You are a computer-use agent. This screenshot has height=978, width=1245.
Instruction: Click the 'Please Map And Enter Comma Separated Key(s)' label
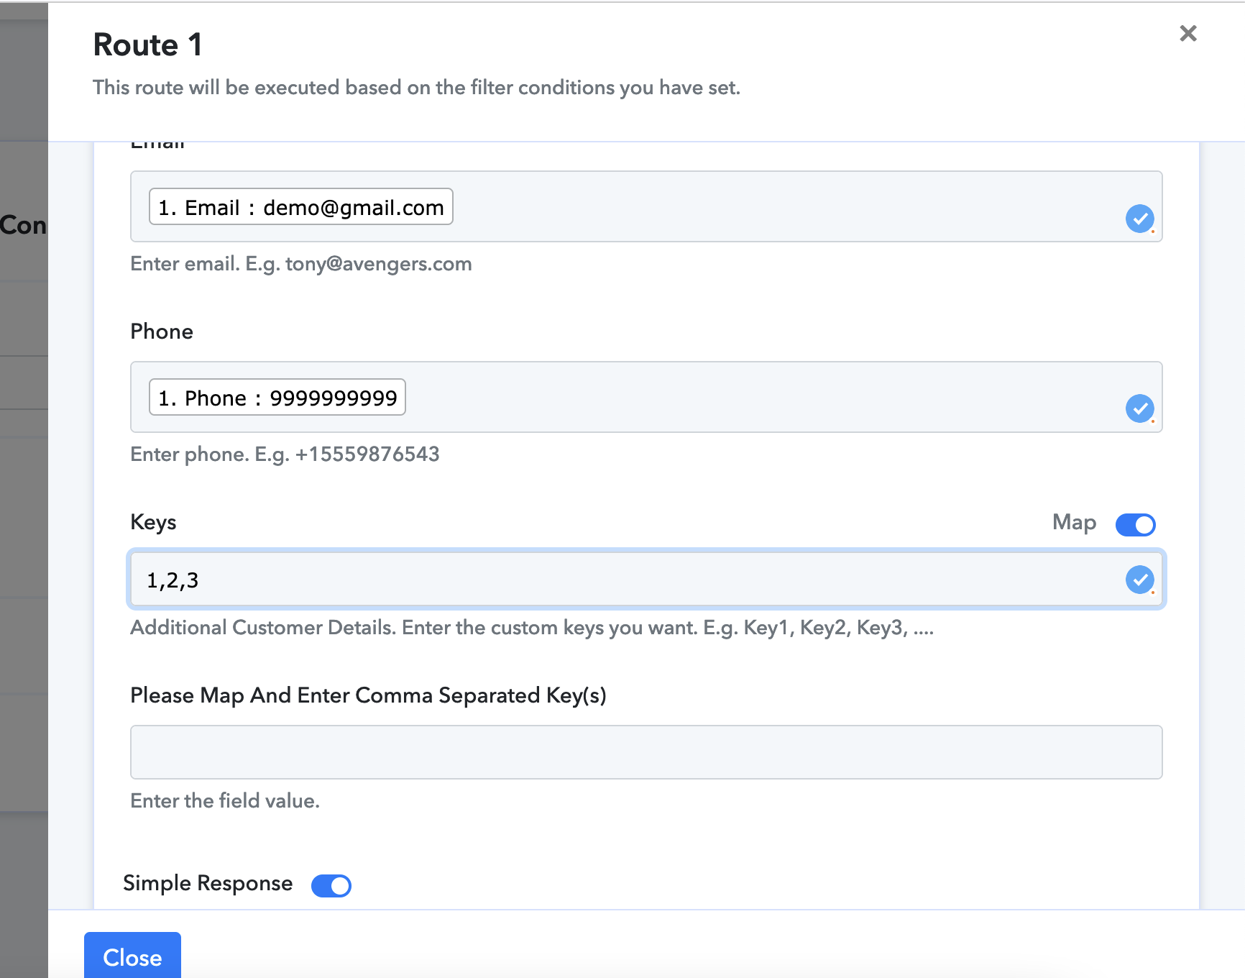368,695
